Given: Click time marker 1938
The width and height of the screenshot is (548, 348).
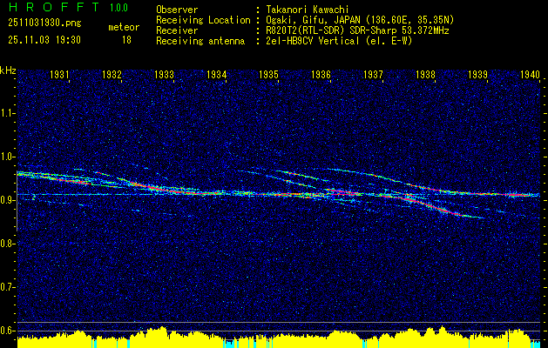Looking at the screenshot, I should pos(425,75).
